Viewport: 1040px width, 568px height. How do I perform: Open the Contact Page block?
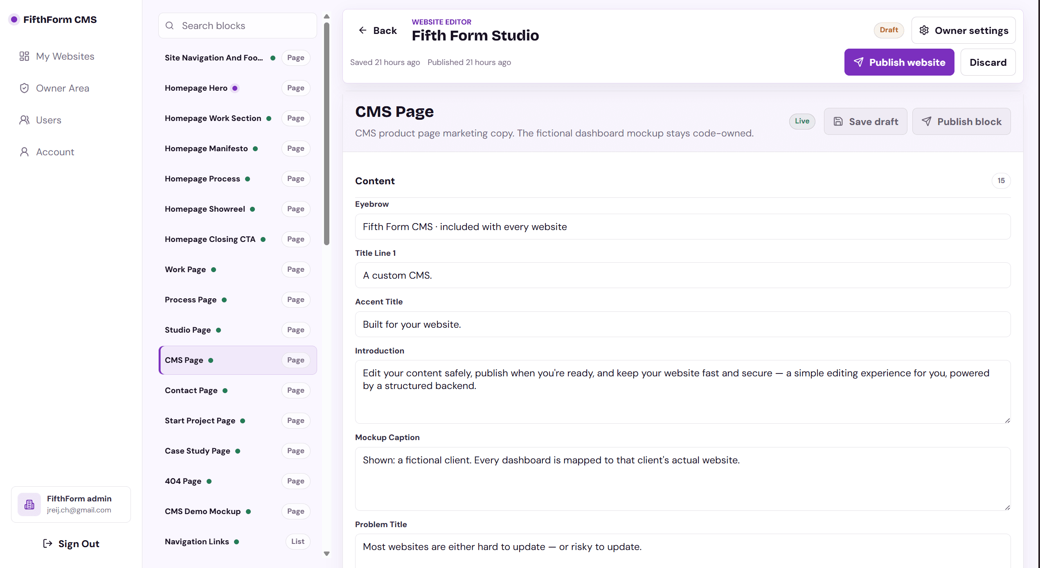[x=238, y=391]
